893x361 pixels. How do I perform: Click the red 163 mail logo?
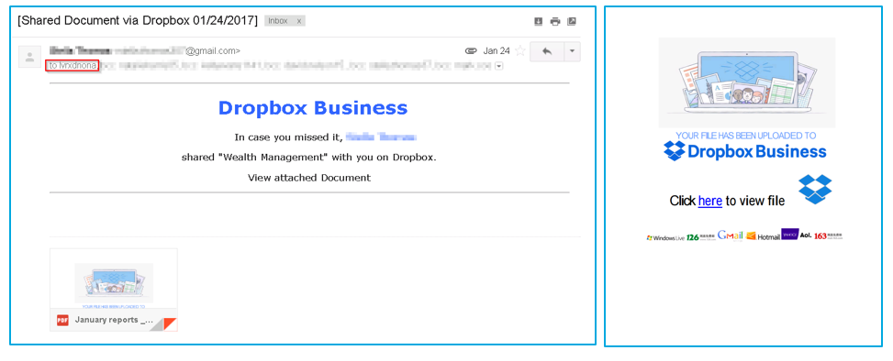(828, 235)
